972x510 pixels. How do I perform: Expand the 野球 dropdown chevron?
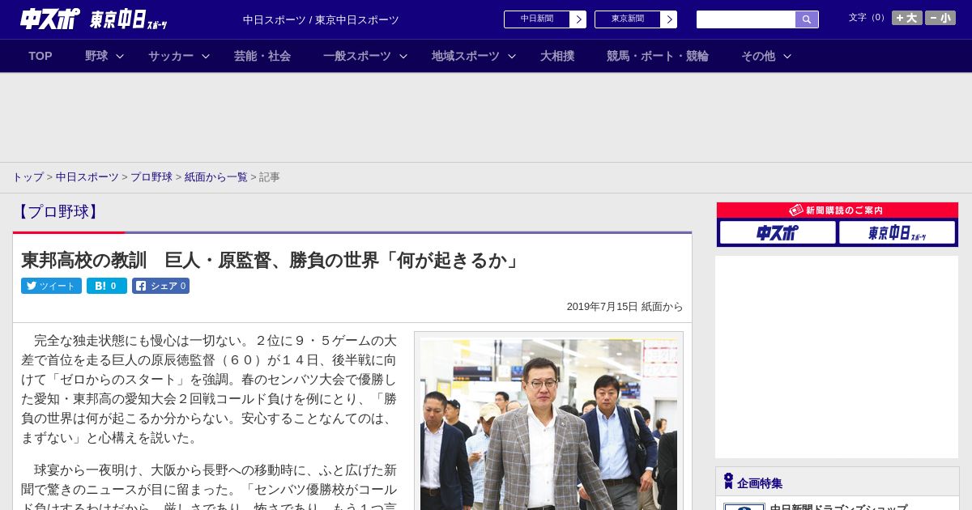[120, 56]
